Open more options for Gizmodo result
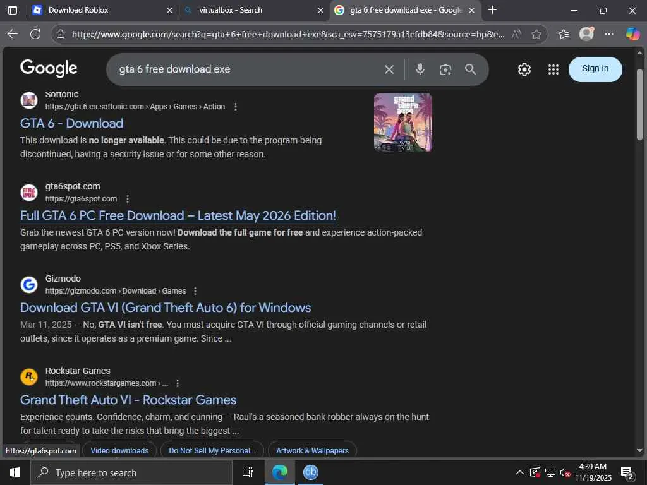This screenshot has width=647, height=485. click(195, 291)
